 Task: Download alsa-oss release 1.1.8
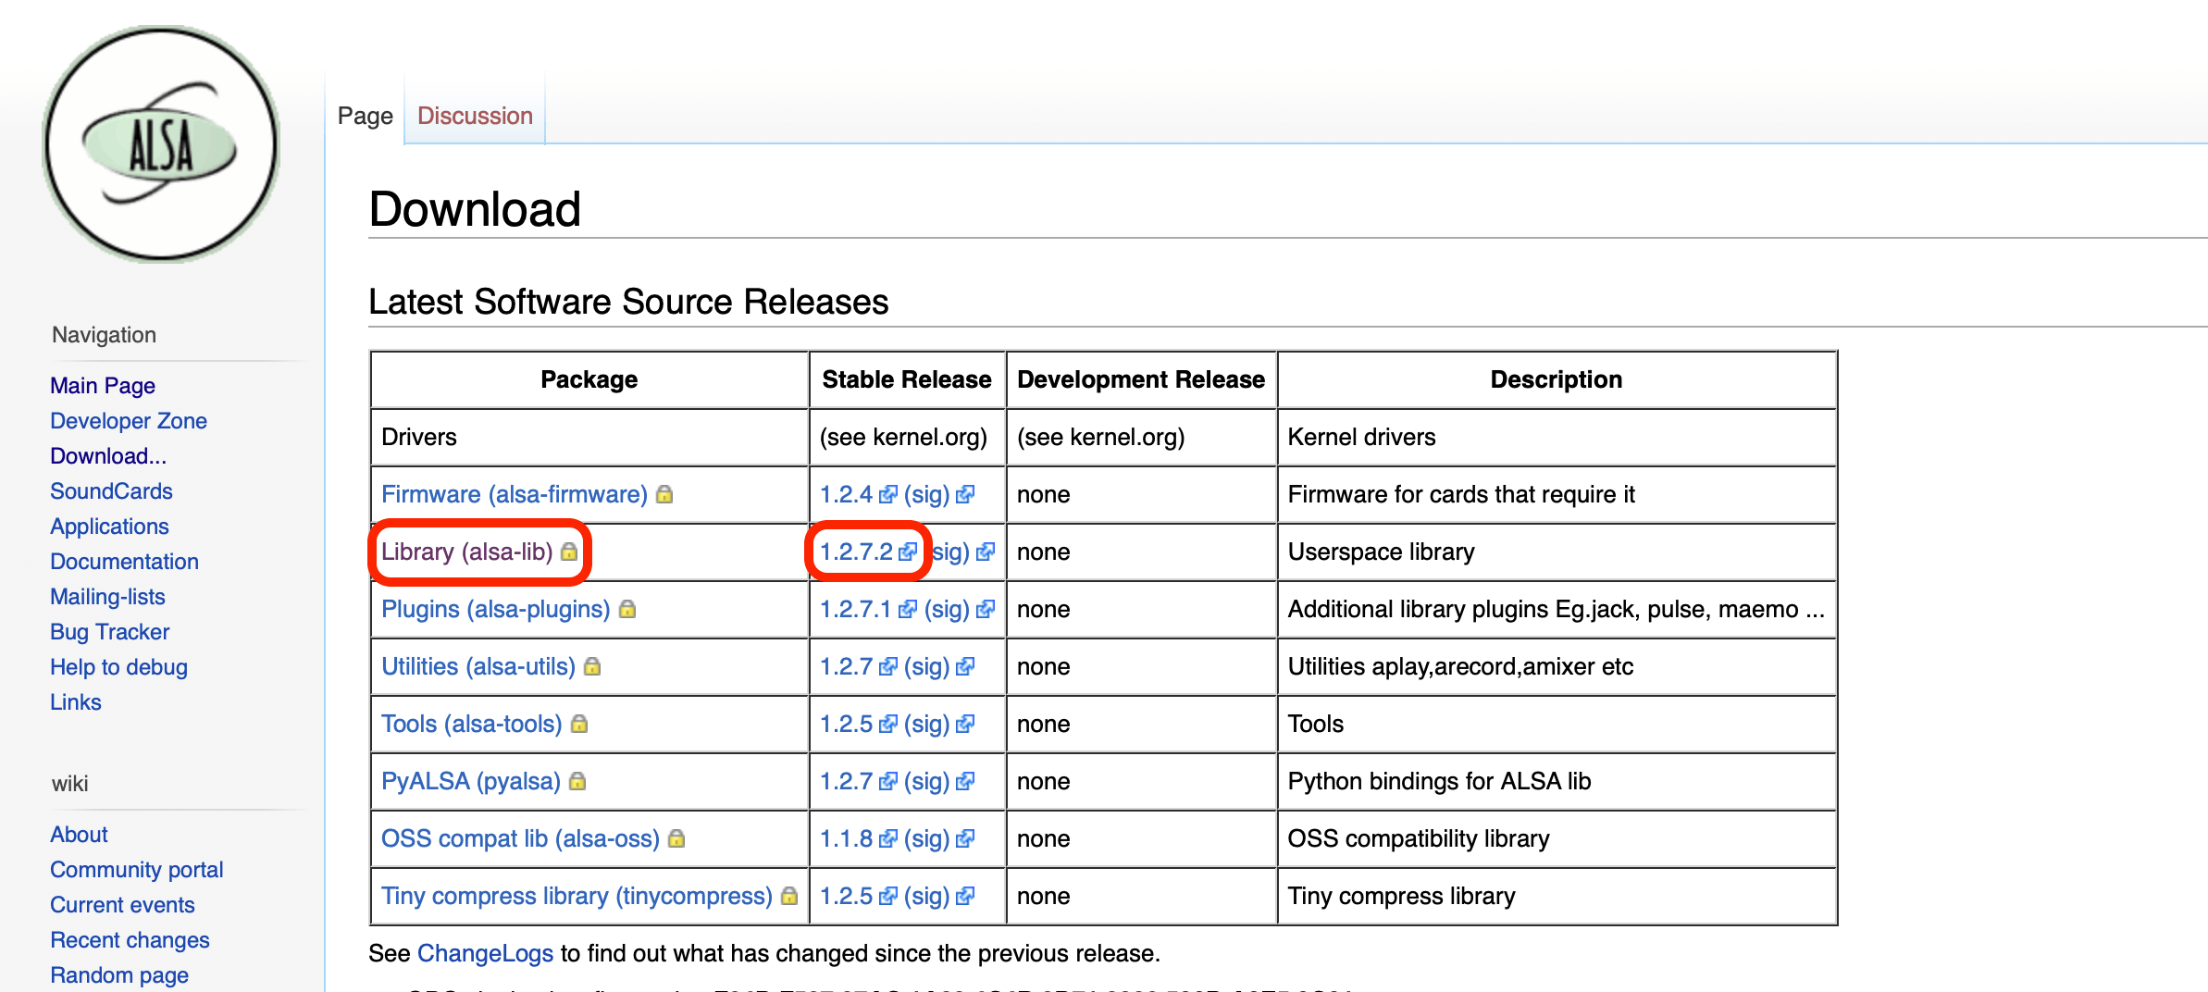(847, 839)
